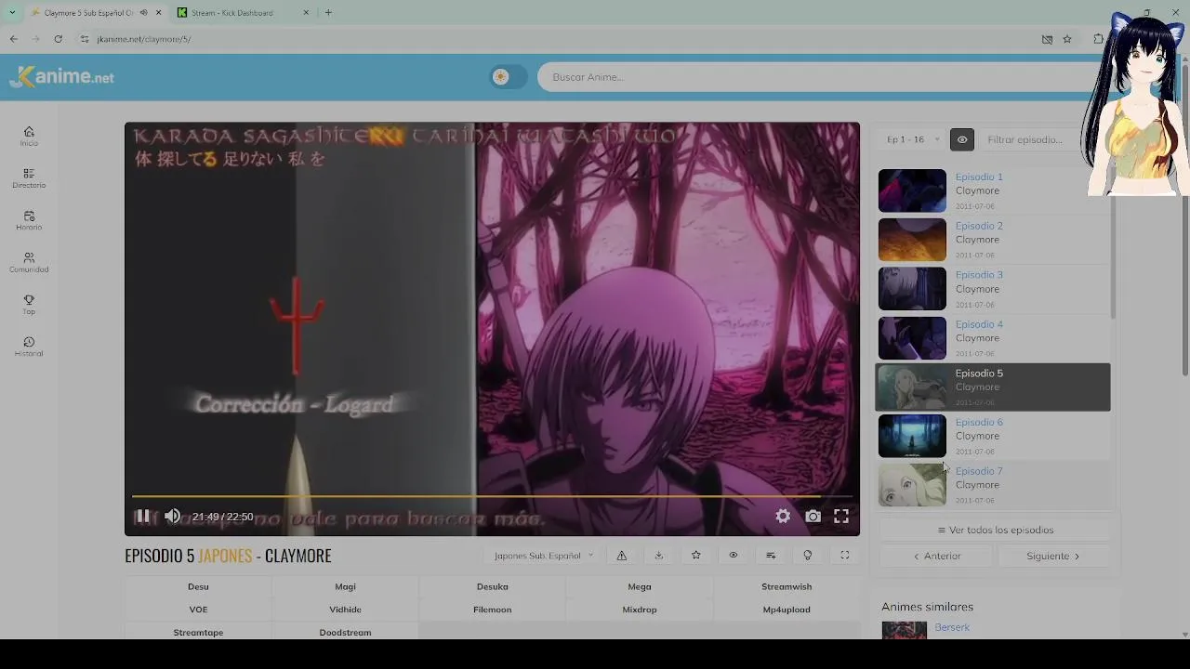Switch to Doodstream server
1190x669 pixels.
click(345, 632)
